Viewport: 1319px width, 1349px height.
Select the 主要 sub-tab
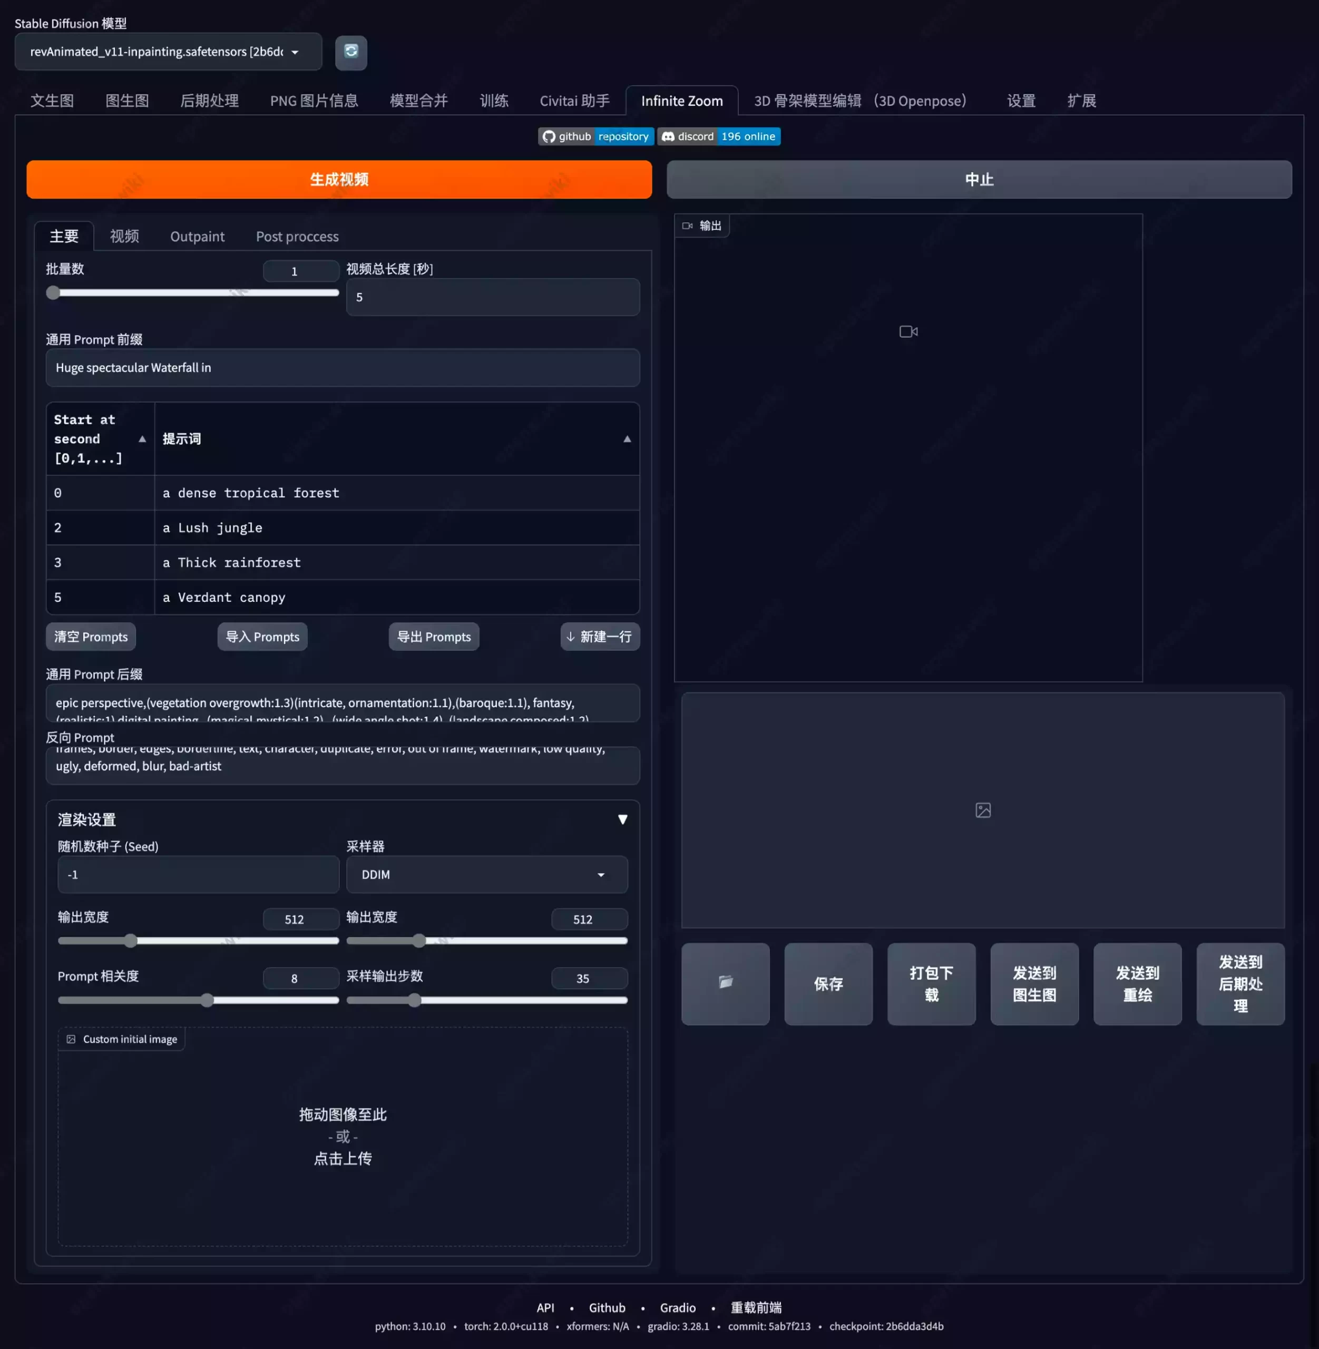coord(64,236)
